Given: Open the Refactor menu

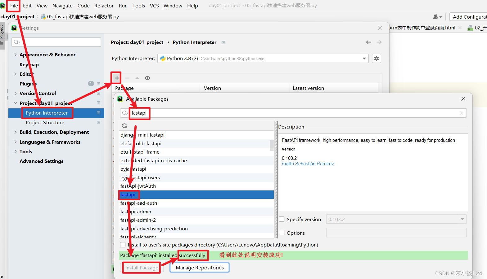Looking at the screenshot, I should click(104, 6).
